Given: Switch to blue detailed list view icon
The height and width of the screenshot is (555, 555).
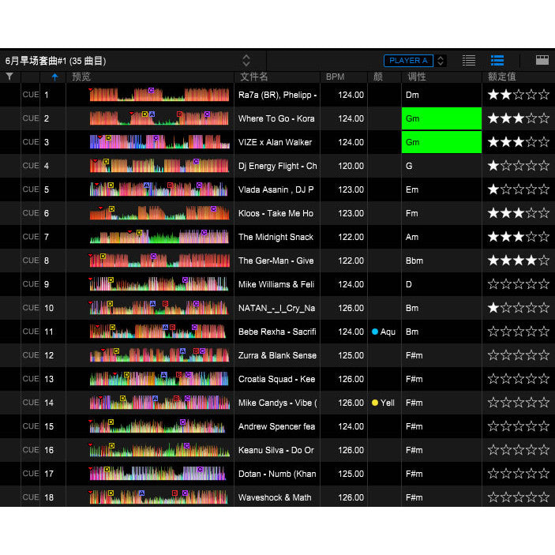Looking at the screenshot, I should tap(497, 61).
